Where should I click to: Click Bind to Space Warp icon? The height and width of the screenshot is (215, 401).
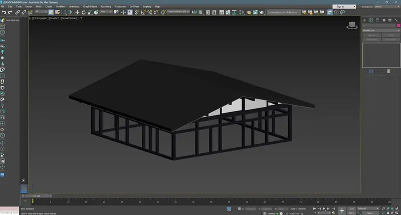pos(31,12)
